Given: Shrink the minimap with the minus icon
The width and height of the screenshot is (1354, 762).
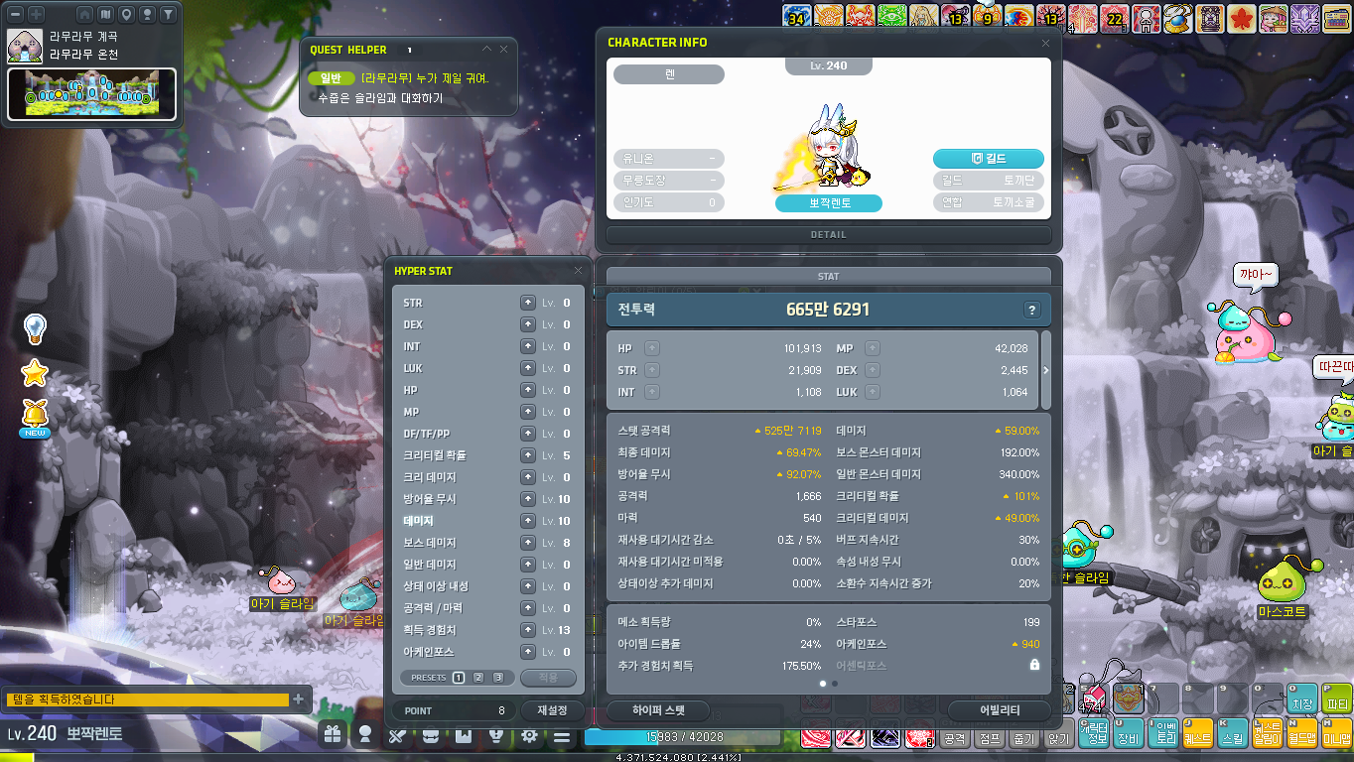Looking at the screenshot, I should click(x=14, y=15).
